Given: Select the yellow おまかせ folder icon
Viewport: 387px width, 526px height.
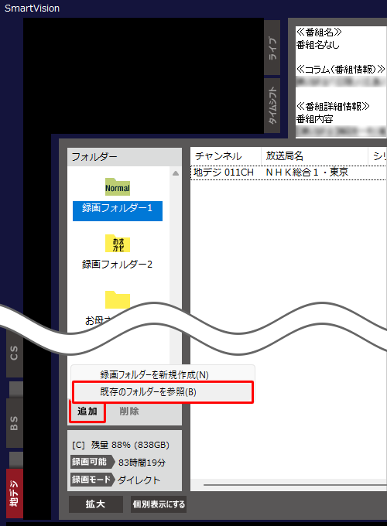Looking at the screenshot, I should [118, 243].
